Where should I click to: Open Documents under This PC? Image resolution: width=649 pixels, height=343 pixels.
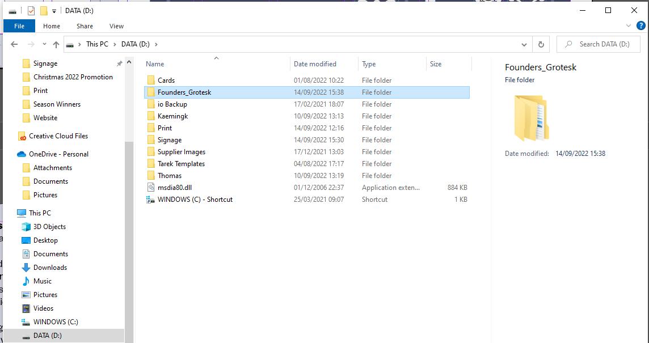coord(50,254)
